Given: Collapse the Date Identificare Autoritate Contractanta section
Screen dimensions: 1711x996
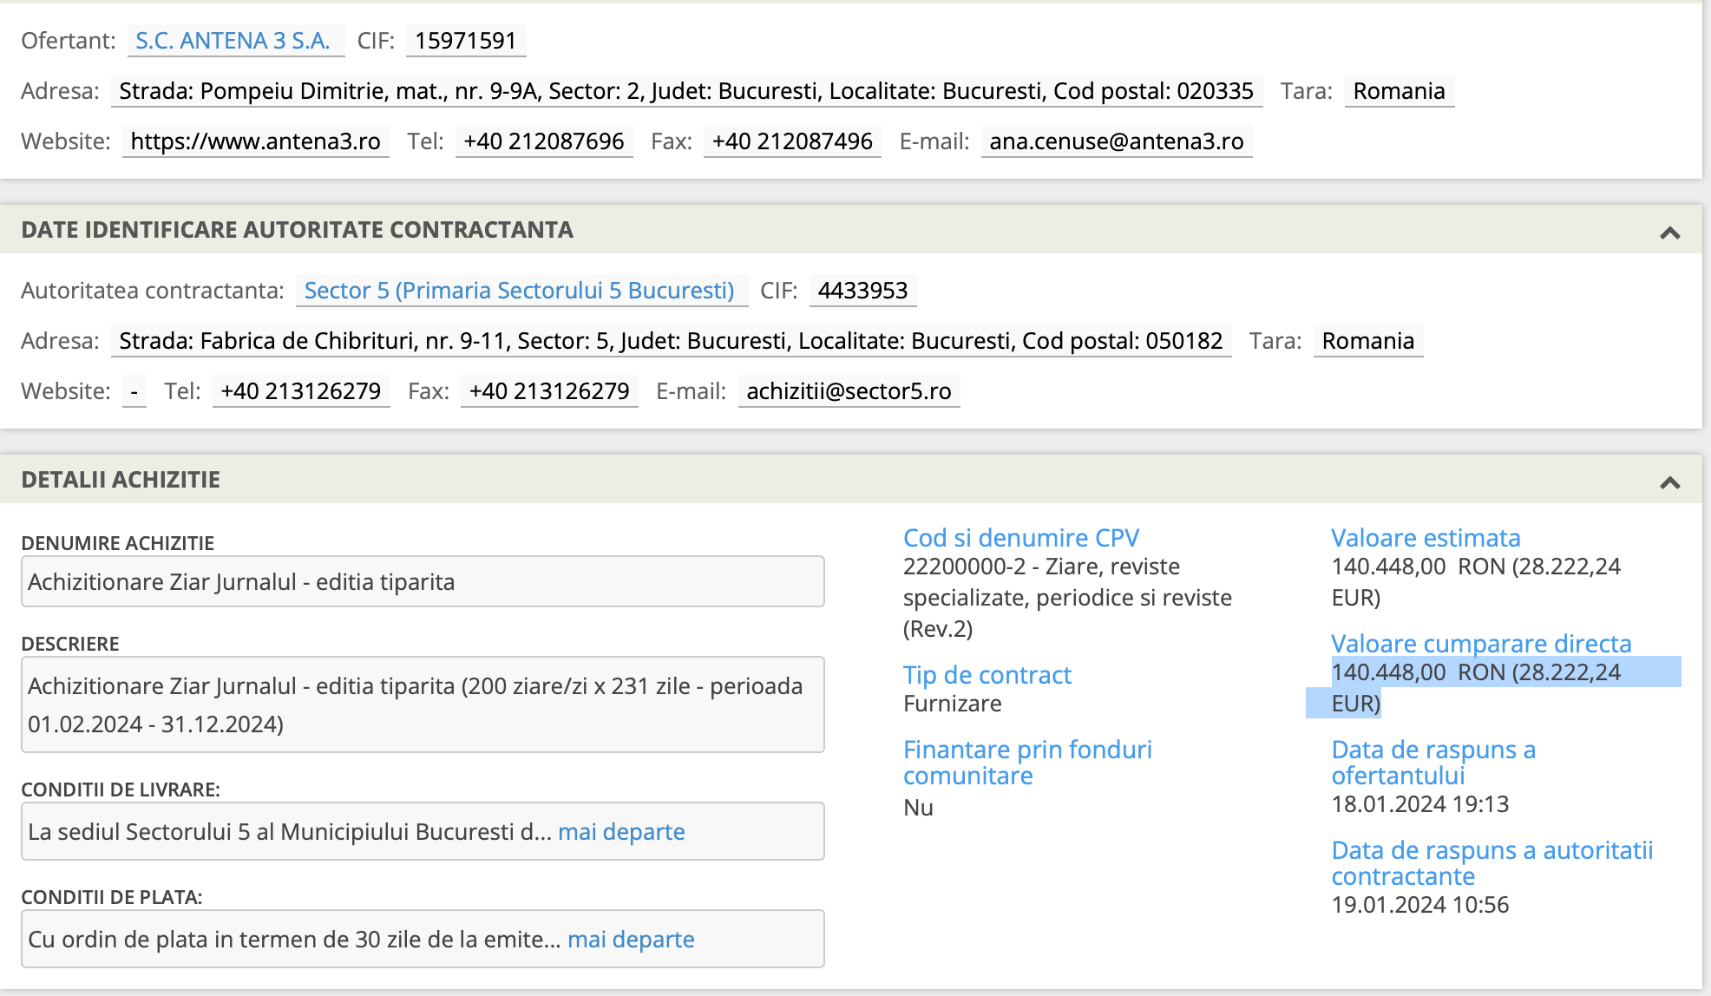Looking at the screenshot, I should [x=1669, y=232].
